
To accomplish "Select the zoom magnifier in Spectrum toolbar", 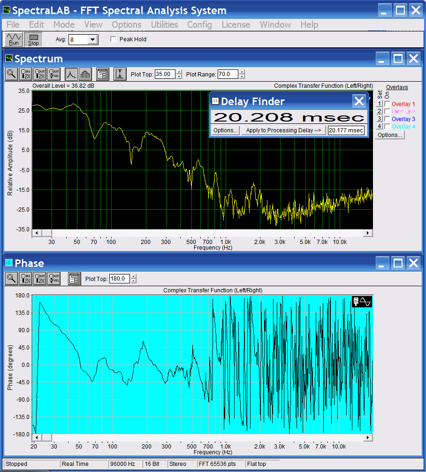I will [x=12, y=74].
